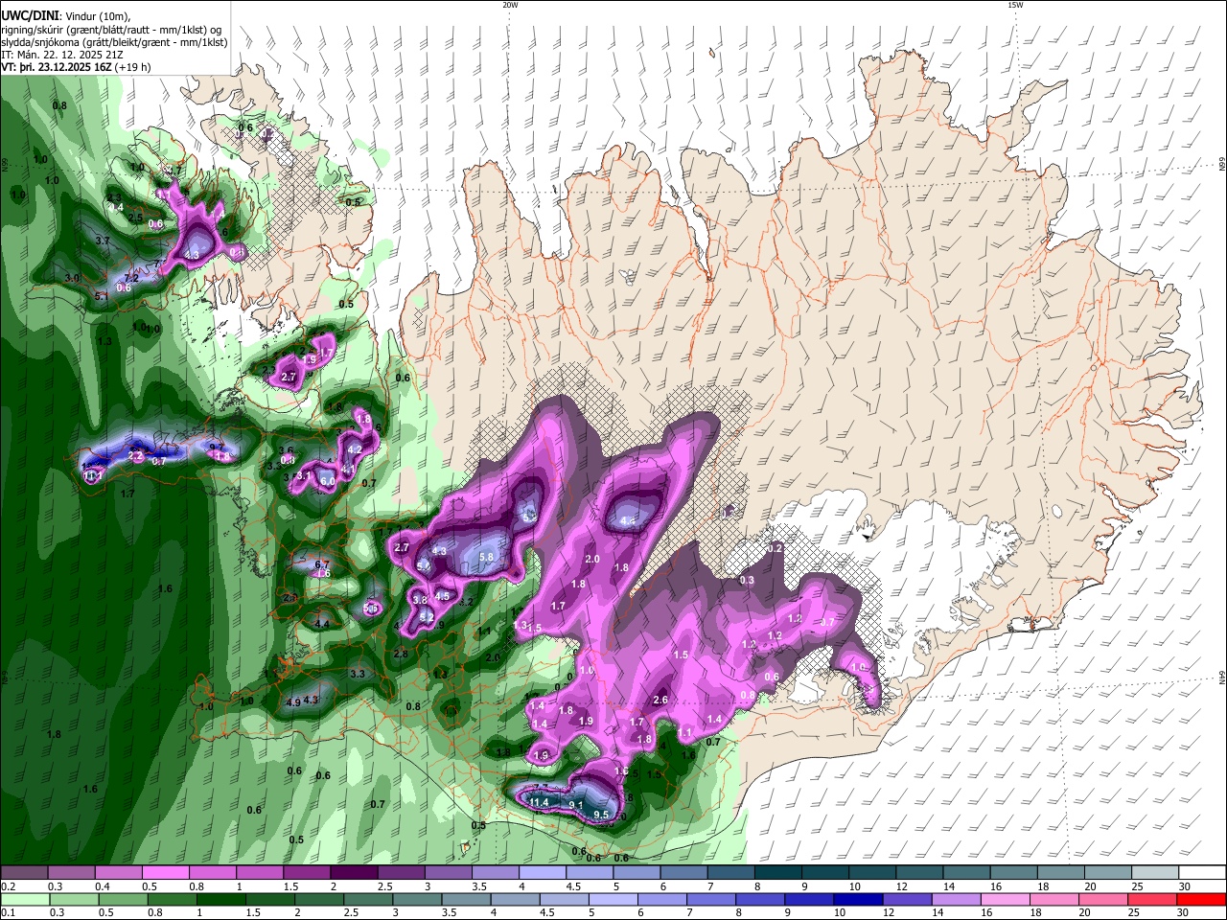Image resolution: width=1227 pixels, height=920 pixels.
Task: Select the lavender swatch marked 14 on the lower scale
Action: [956, 899]
